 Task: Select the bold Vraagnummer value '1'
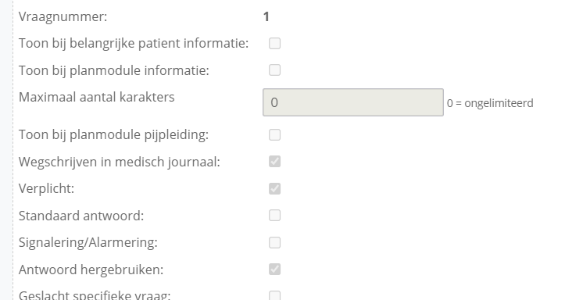266,16
